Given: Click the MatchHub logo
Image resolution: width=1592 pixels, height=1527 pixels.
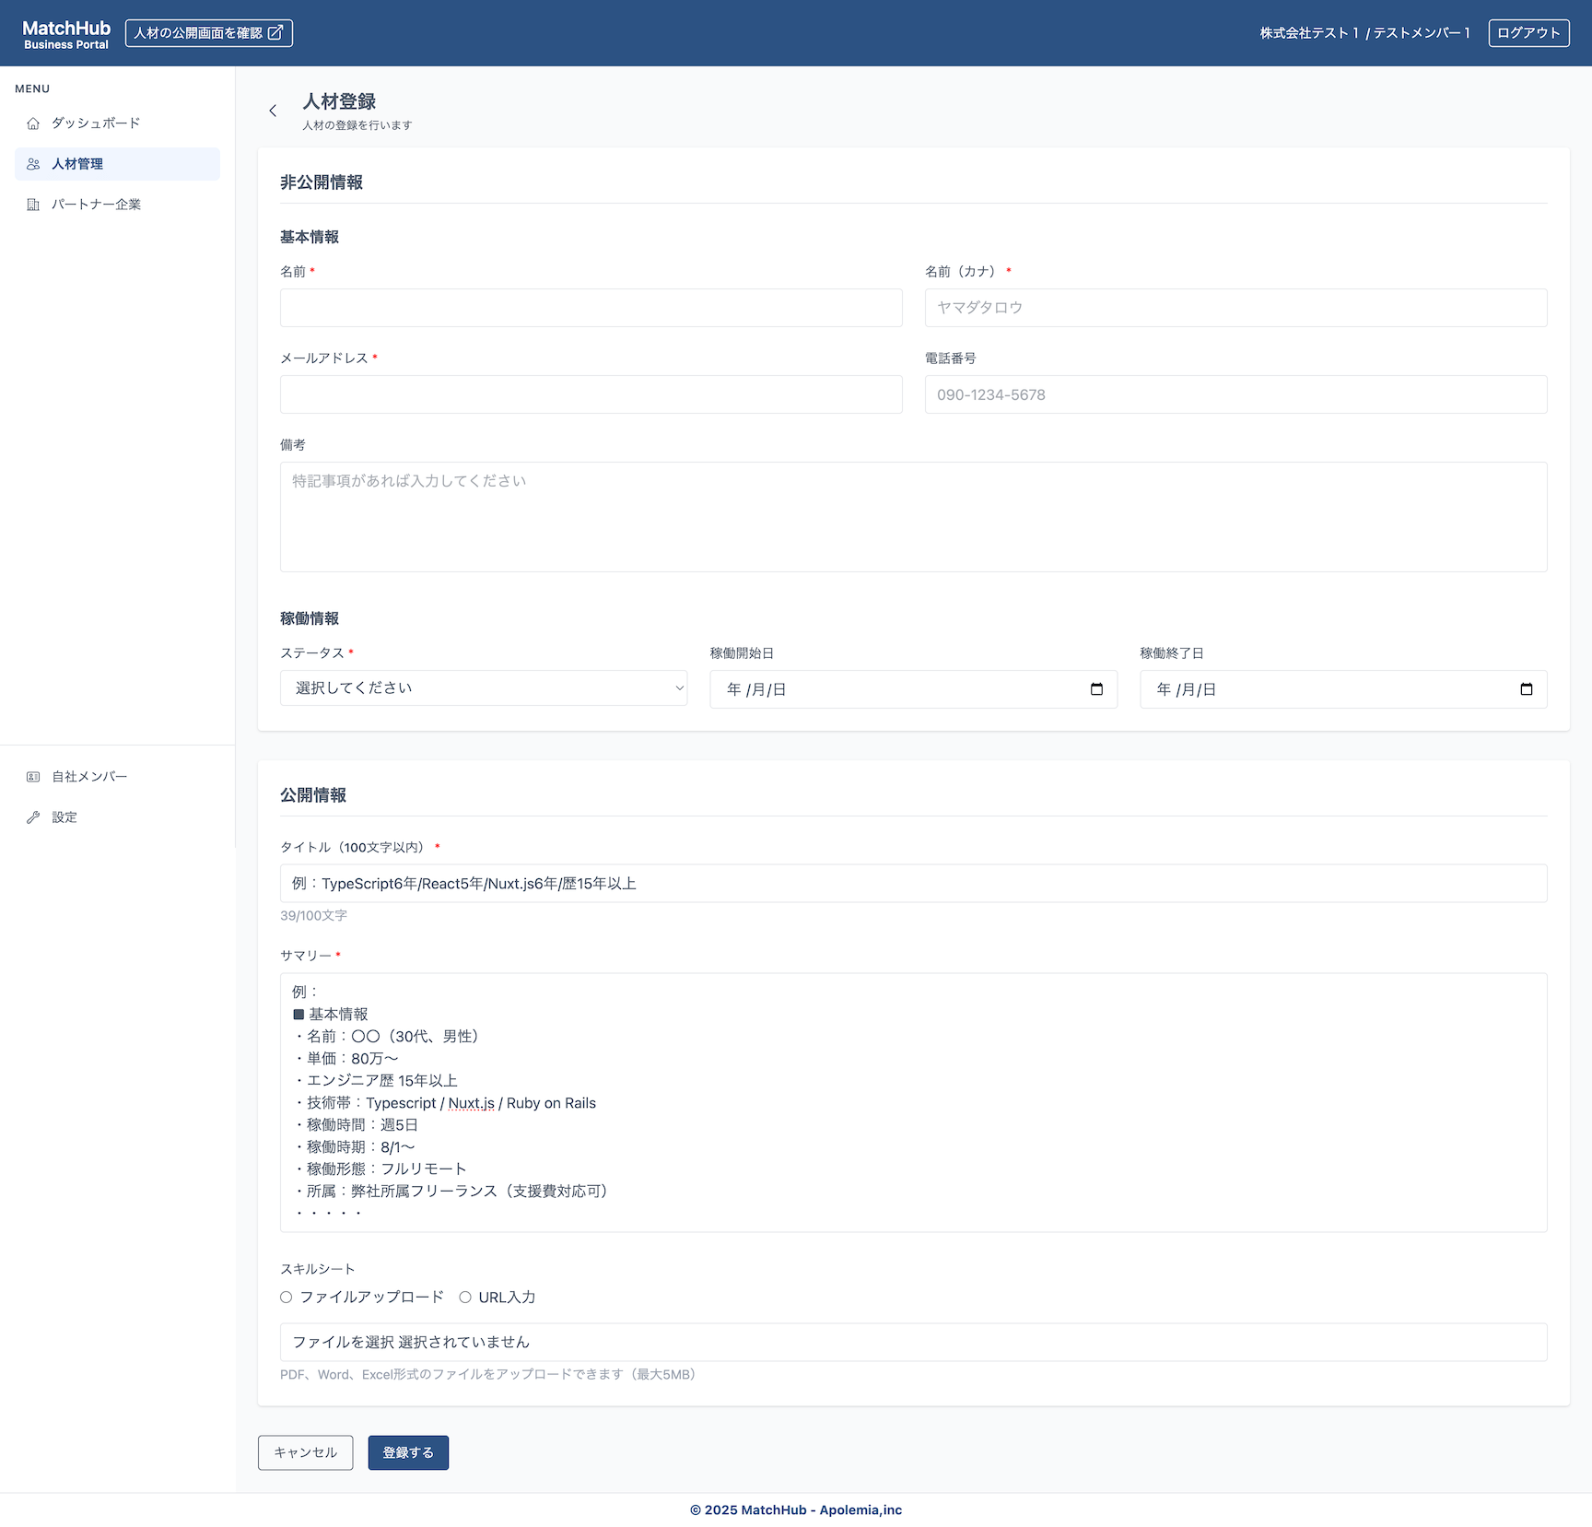Looking at the screenshot, I should (65, 32).
